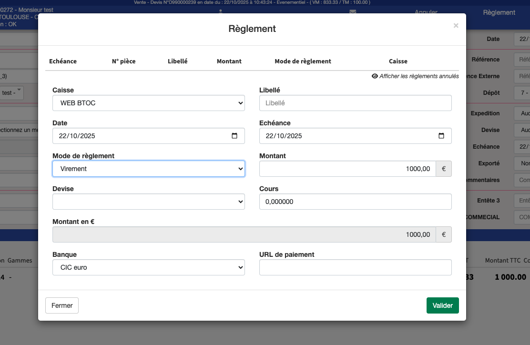Click the Fermer button
Image resolution: width=530 pixels, height=345 pixels.
tap(62, 305)
